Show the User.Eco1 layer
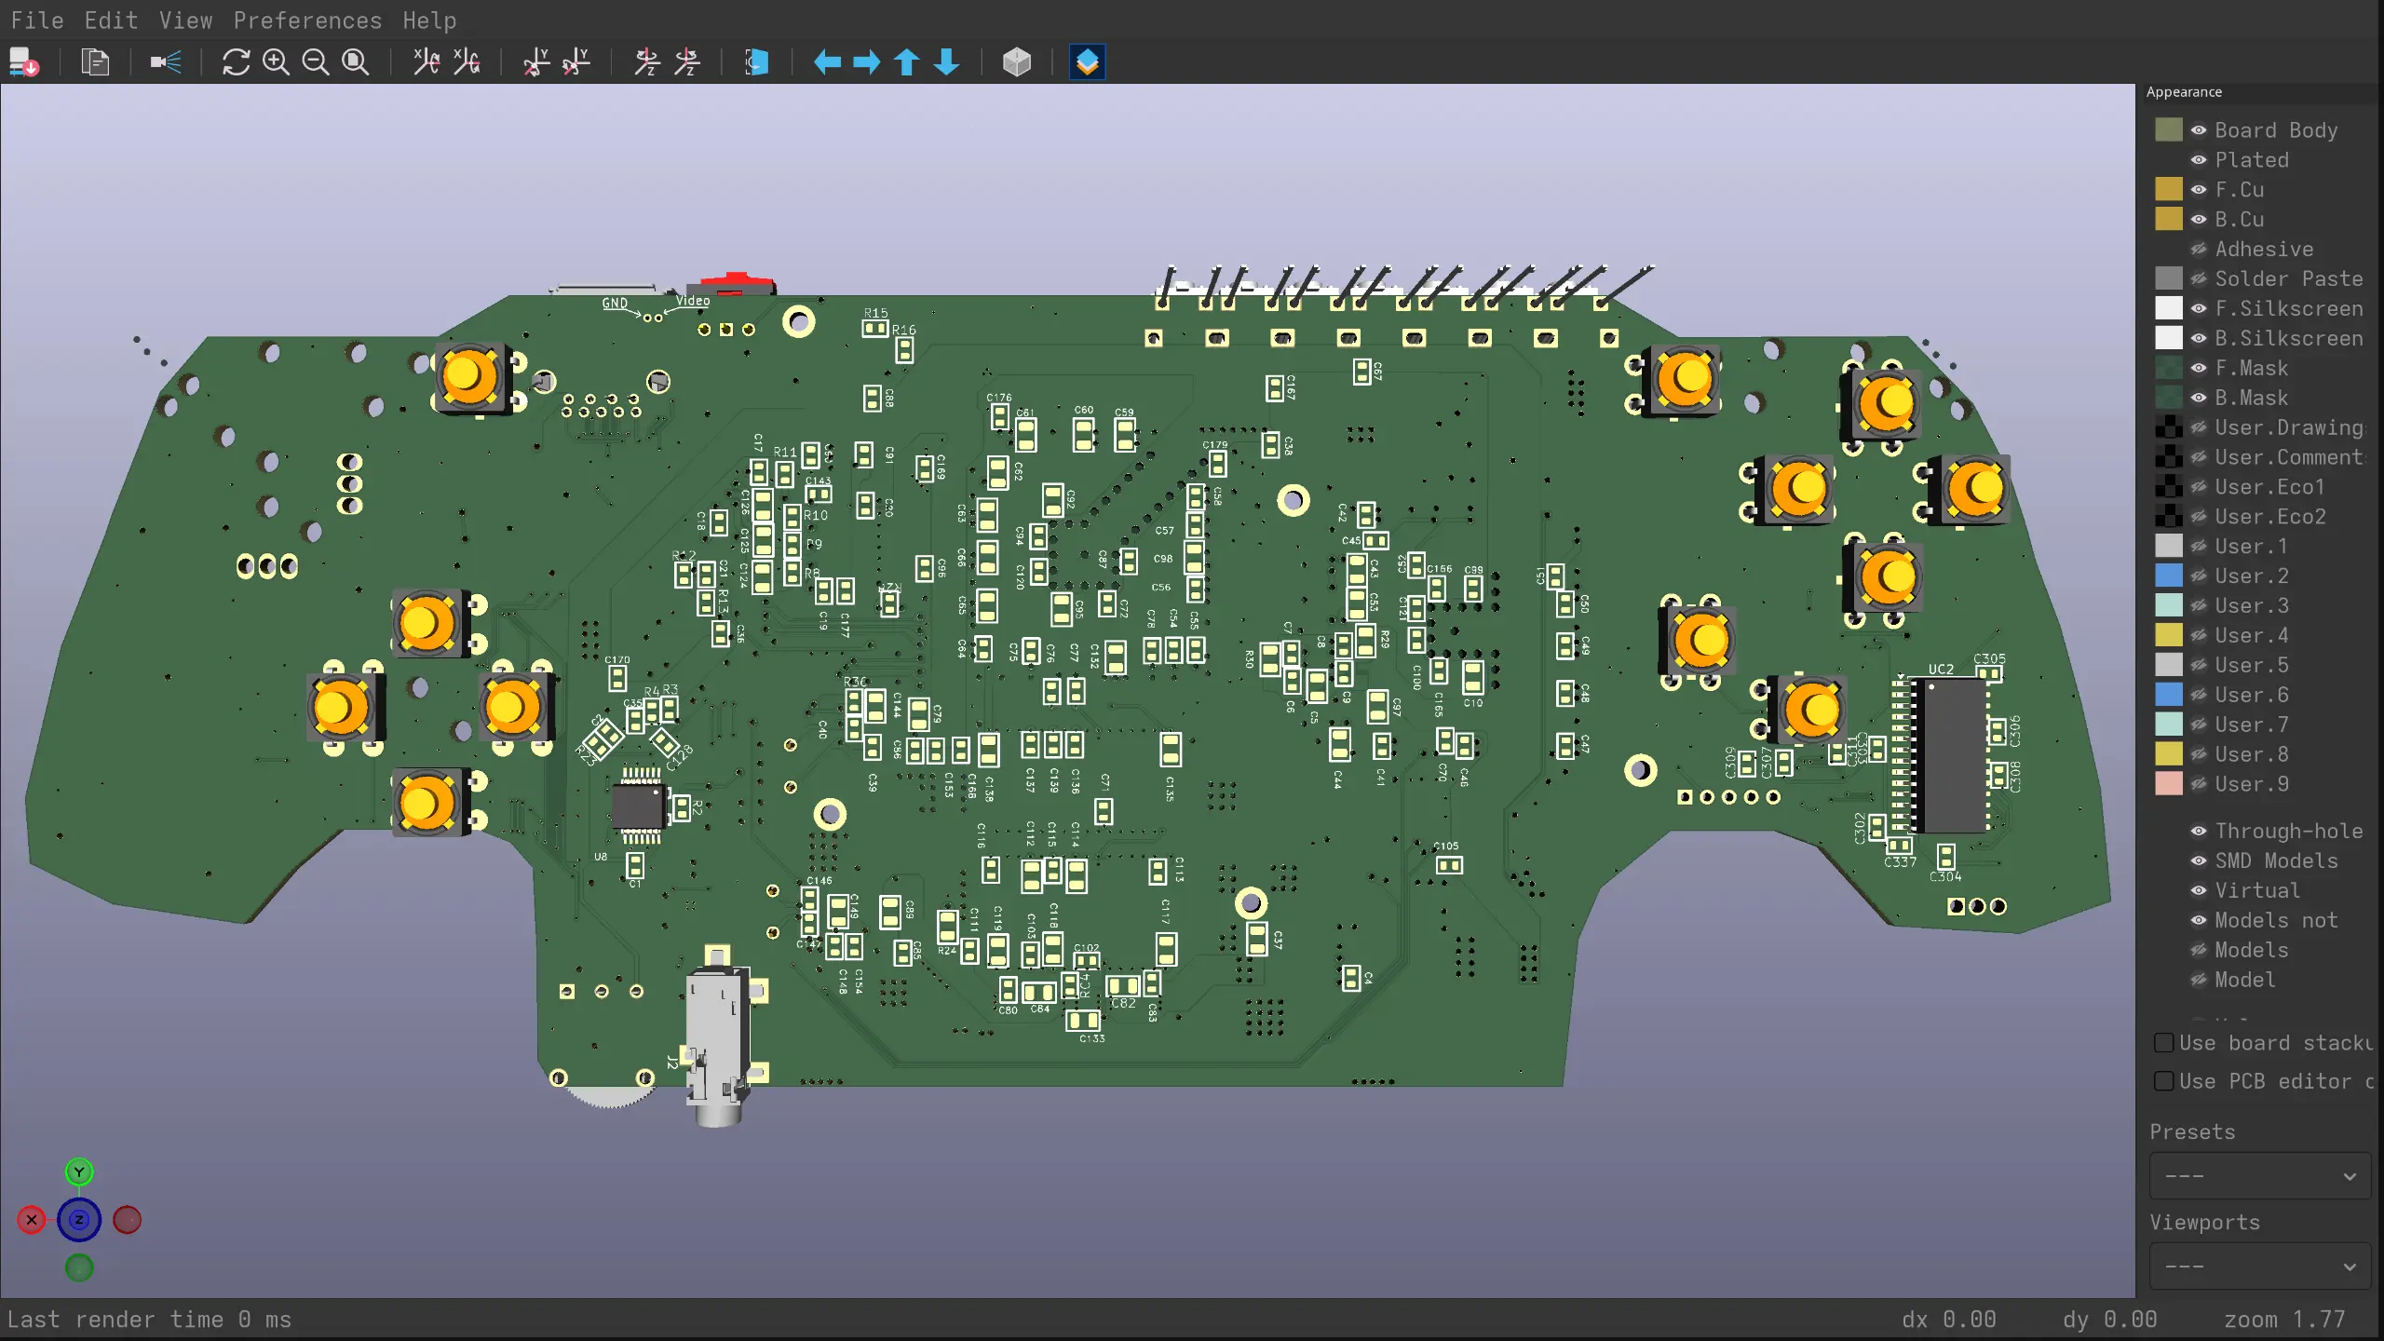 2199,487
